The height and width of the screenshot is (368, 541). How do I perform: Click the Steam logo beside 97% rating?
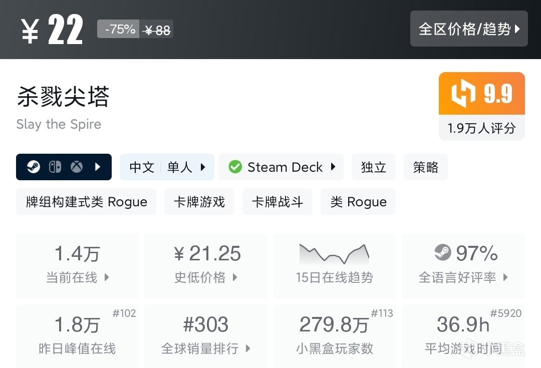coord(443,253)
